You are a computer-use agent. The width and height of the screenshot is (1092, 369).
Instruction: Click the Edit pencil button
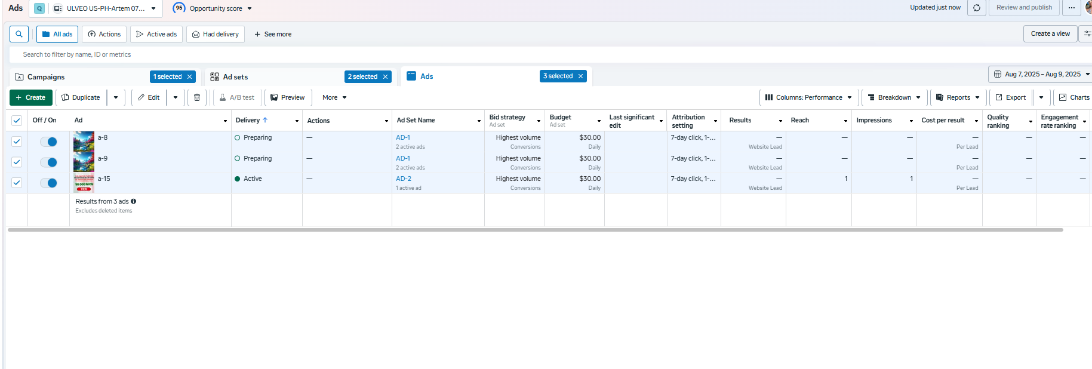149,97
